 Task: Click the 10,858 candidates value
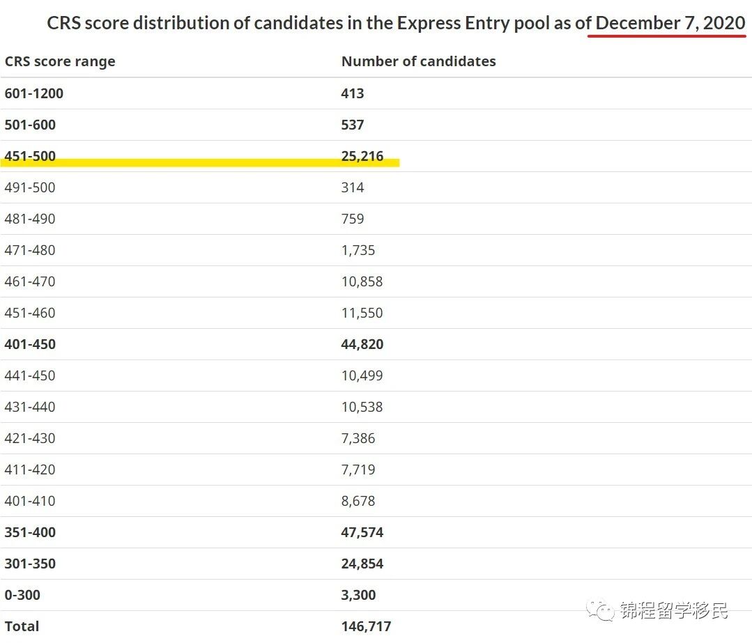[x=362, y=281]
